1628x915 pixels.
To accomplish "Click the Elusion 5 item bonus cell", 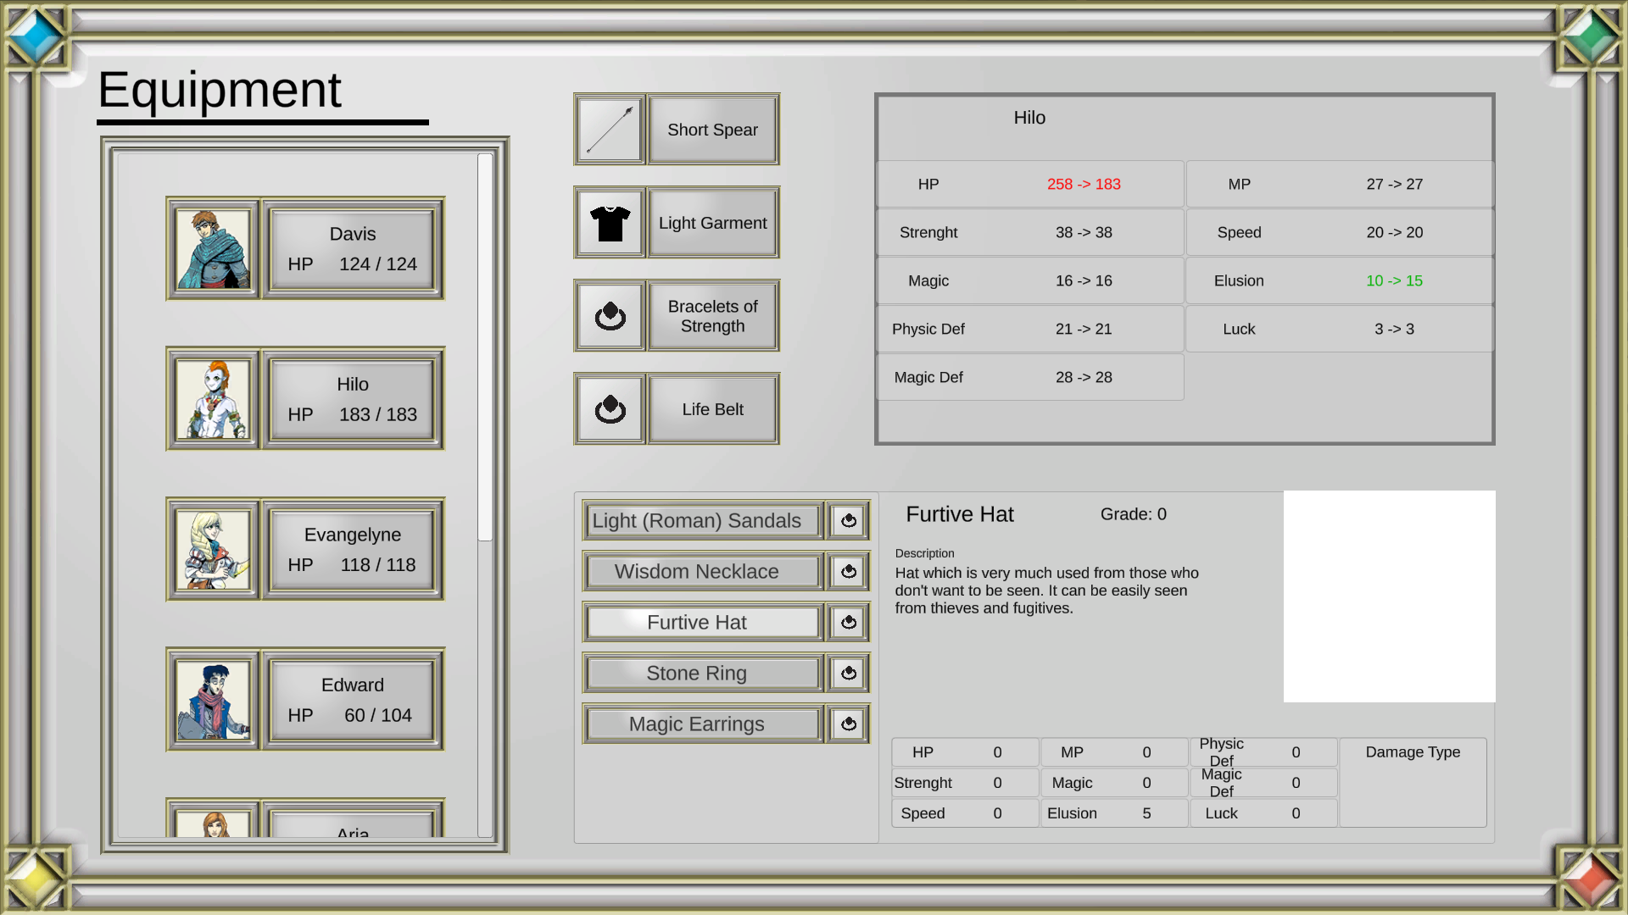I will click(1114, 813).
